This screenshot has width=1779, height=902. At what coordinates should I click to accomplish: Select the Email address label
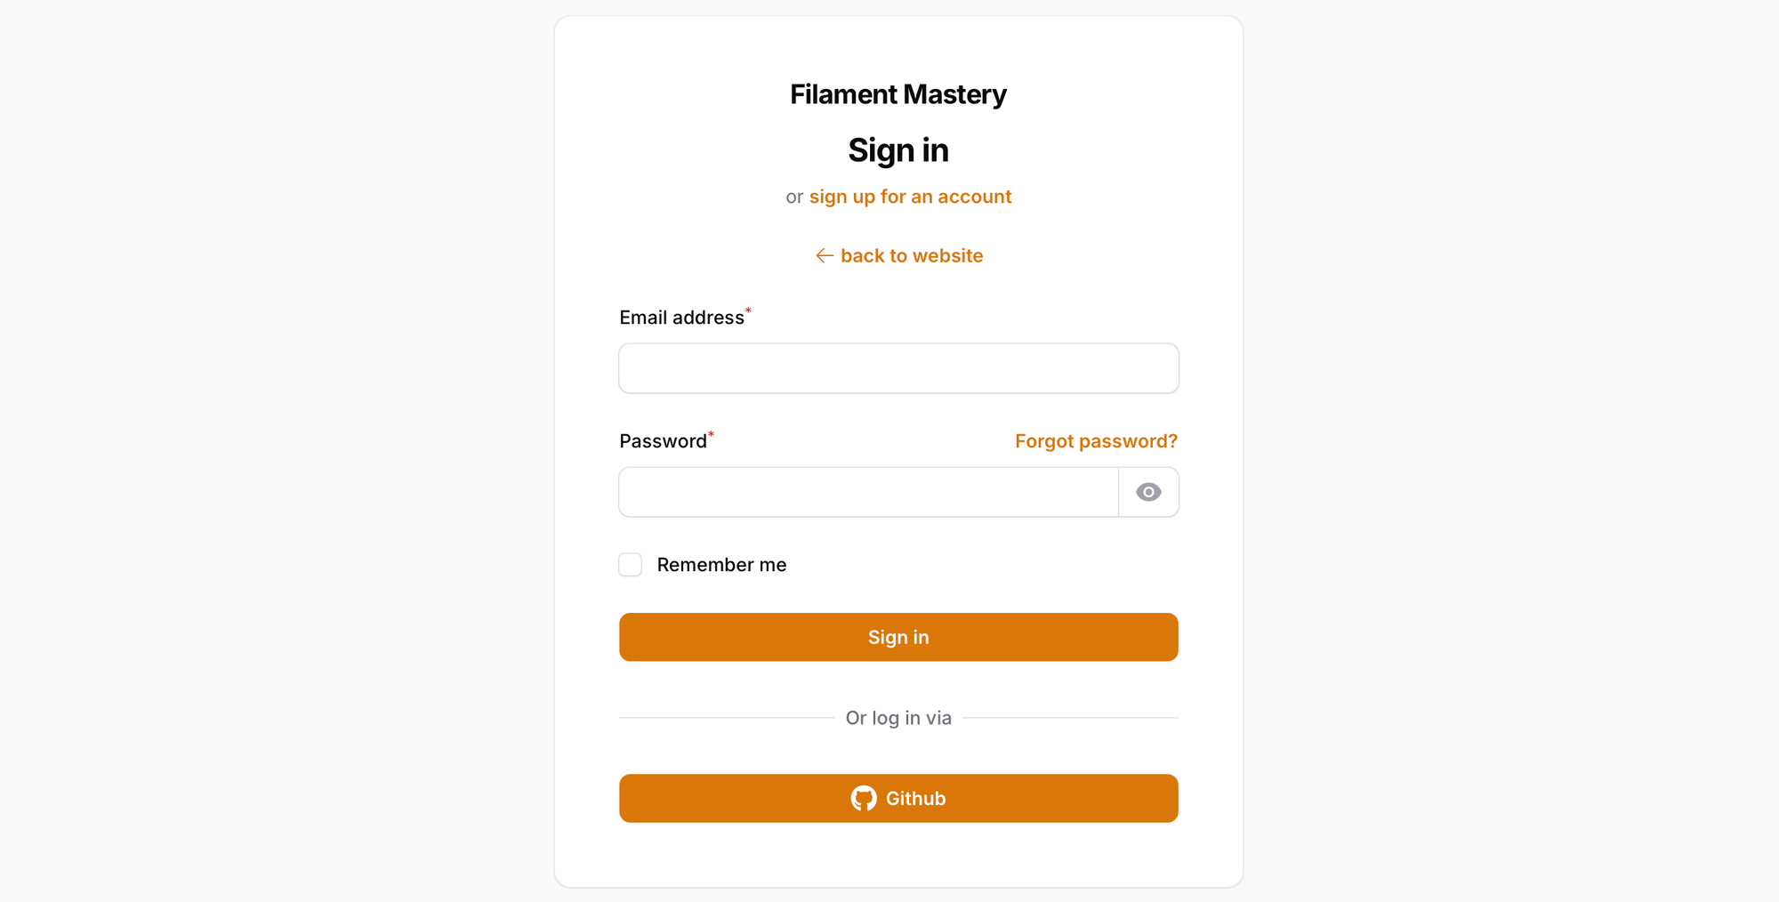click(680, 317)
